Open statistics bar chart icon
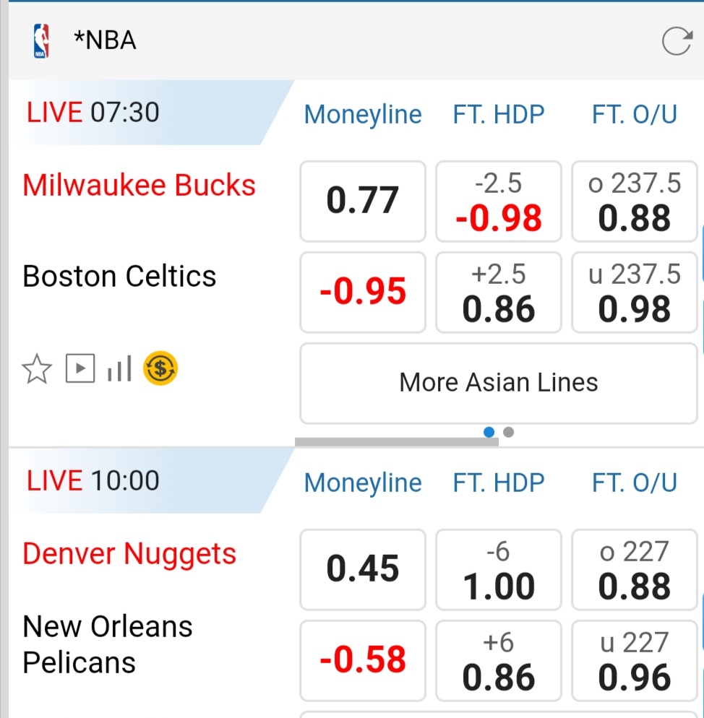 pyautogui.click(x=119, y=370)
